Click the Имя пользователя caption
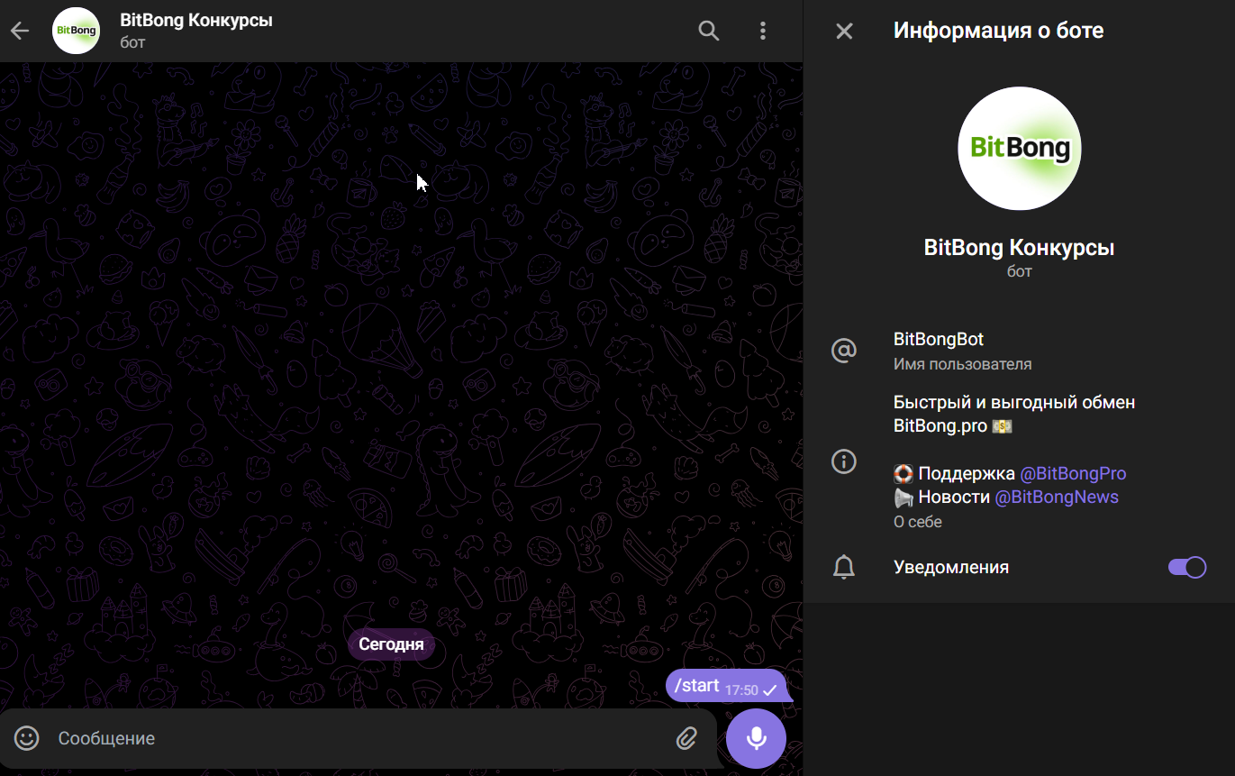The height and width of the screenshot is (776, 1235). [963, 364]
